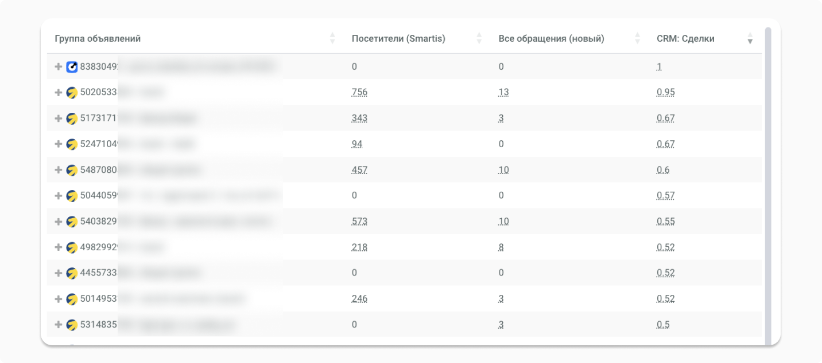Screen dimensions: 822x363
Task: Expand ad group row 8383049 with plus
Action: (x=58, y=67)
